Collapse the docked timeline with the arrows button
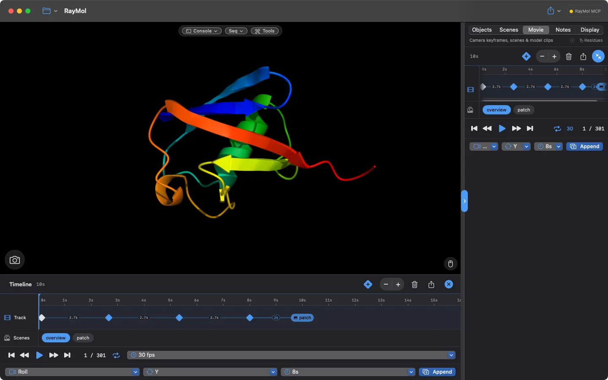608x380 pixels. (598, 56)
